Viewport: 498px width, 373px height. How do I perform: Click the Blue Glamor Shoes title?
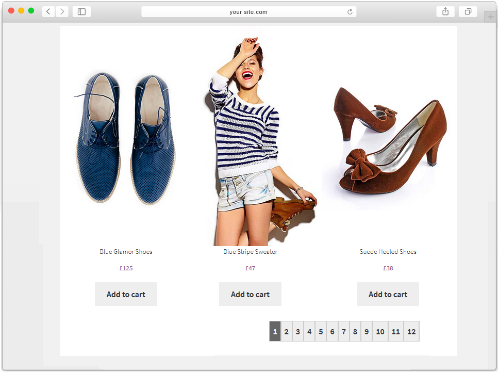(126, 252)
